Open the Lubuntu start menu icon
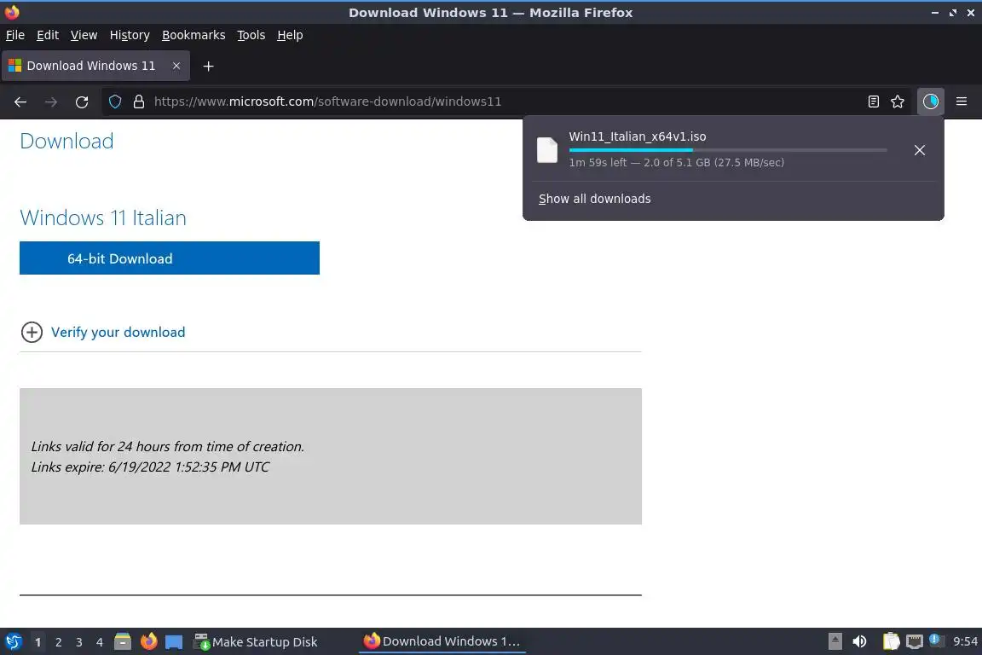The height and width of the screenshot is (655, 982). [x=14, y=642]
